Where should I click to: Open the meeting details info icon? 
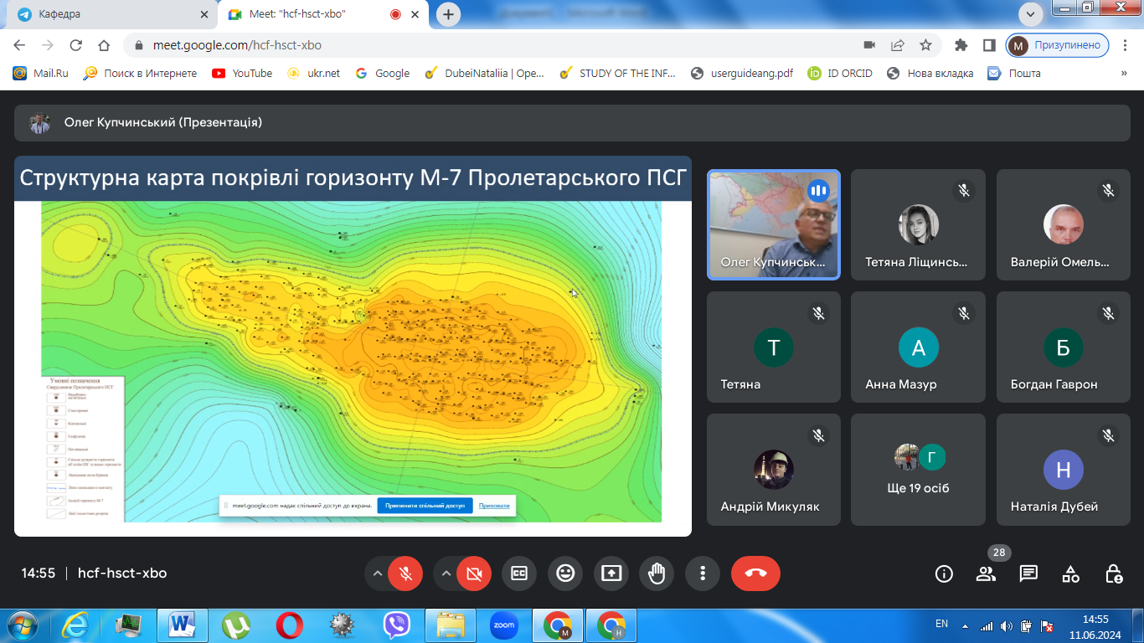[944, 574]
